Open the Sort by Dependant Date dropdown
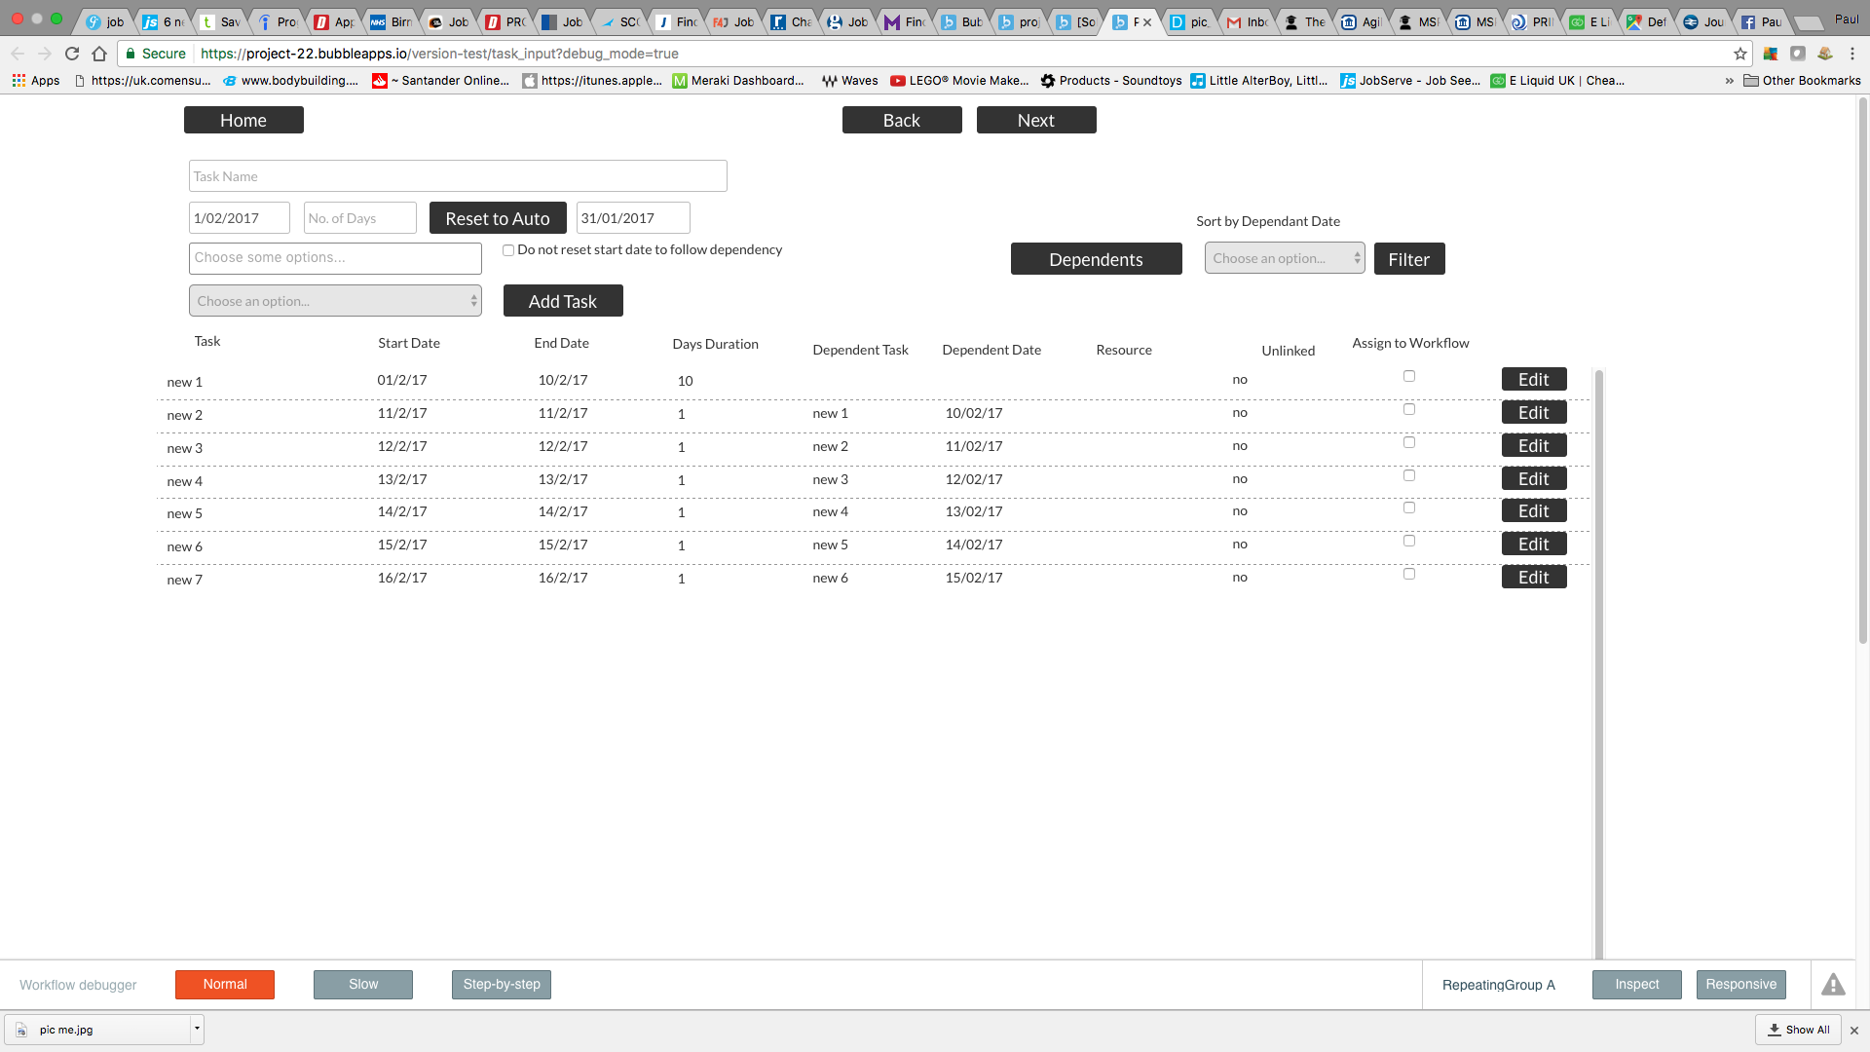Viewport: 1870px width, 1052px height. pos(1285,258)
